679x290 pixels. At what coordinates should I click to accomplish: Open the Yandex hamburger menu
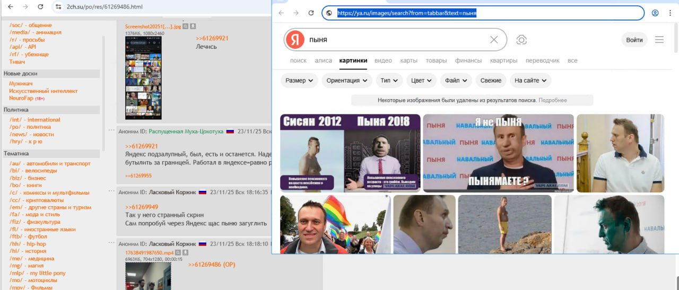click(659, 40)
